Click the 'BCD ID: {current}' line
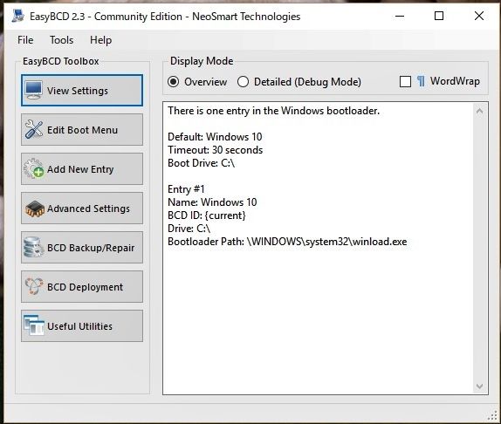The image size is (501, 424). coord(207,215)
